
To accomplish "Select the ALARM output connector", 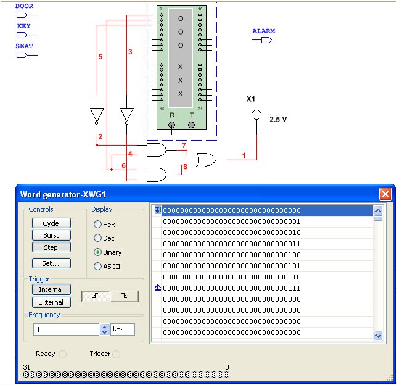I will [263, 40].
